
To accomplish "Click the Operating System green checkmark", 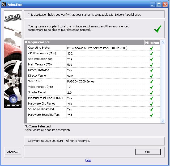I will 152,48.
